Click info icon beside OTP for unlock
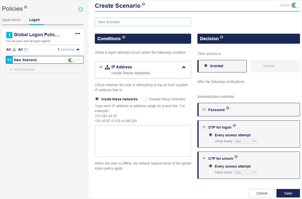This screenshot has height=199, width=302. [x=236, y=157]
